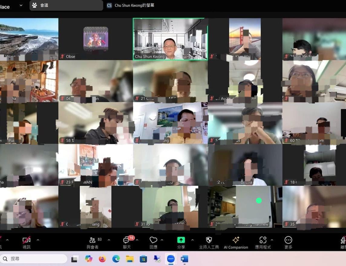Expand the video options arrow beside 視訊
346x266 pixels.
[x=38, y=240]
